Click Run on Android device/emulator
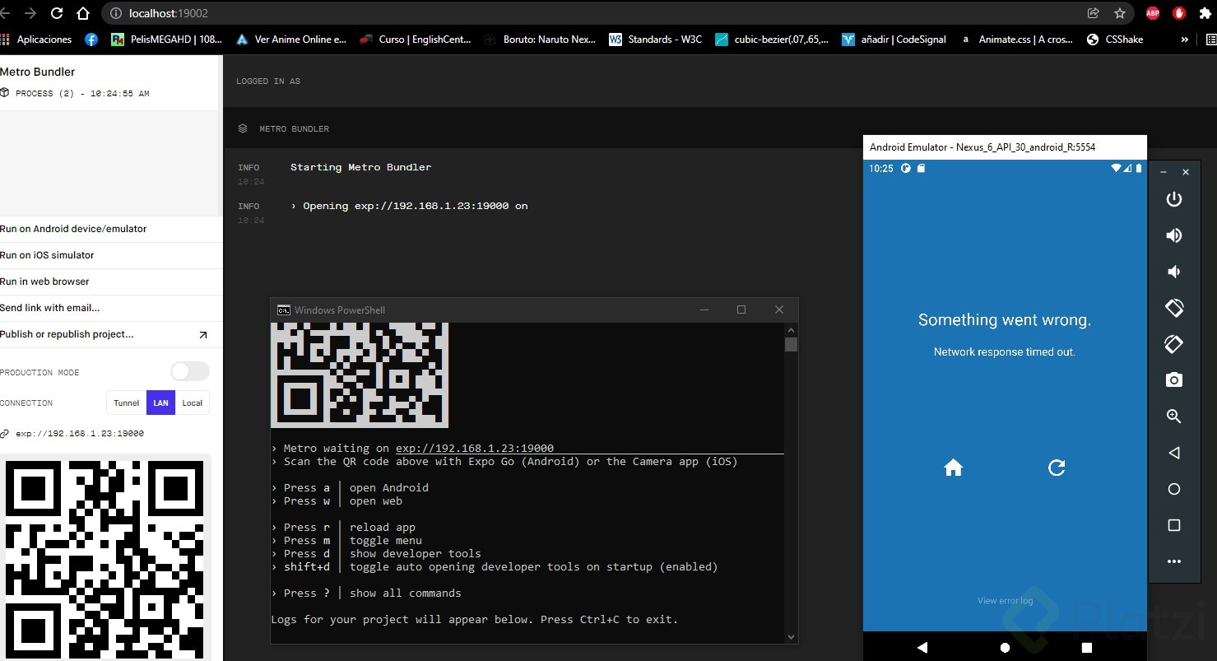The image size is (1217, 661). tap(74, 229)
